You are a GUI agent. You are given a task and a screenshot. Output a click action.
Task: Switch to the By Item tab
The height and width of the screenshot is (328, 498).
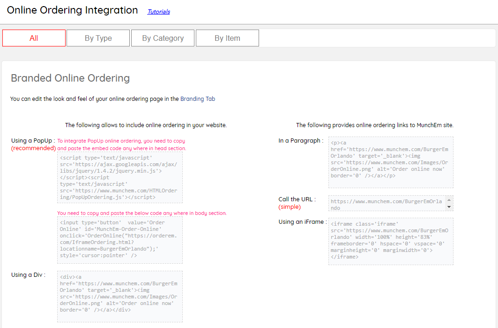[x=227, y=38]
